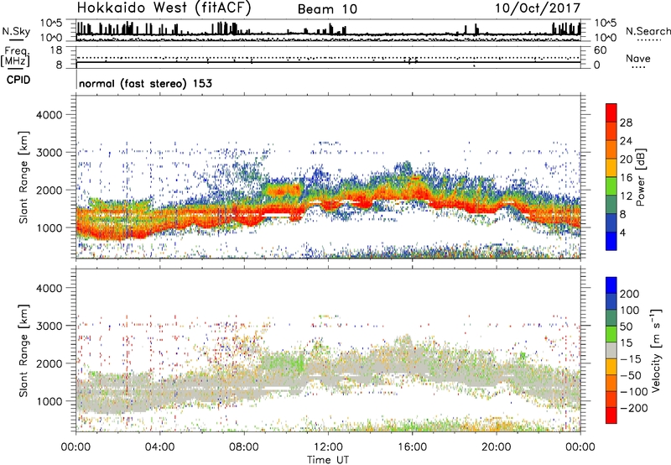Click the "2000" tick on the velocity panel

[x=49, y=363]
